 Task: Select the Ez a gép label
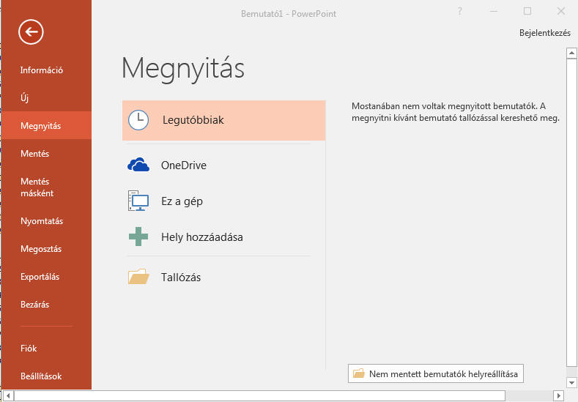[182, 201]
